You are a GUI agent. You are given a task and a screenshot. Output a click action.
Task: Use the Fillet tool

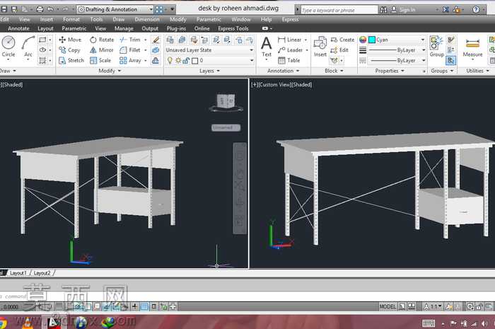[130, 50]
